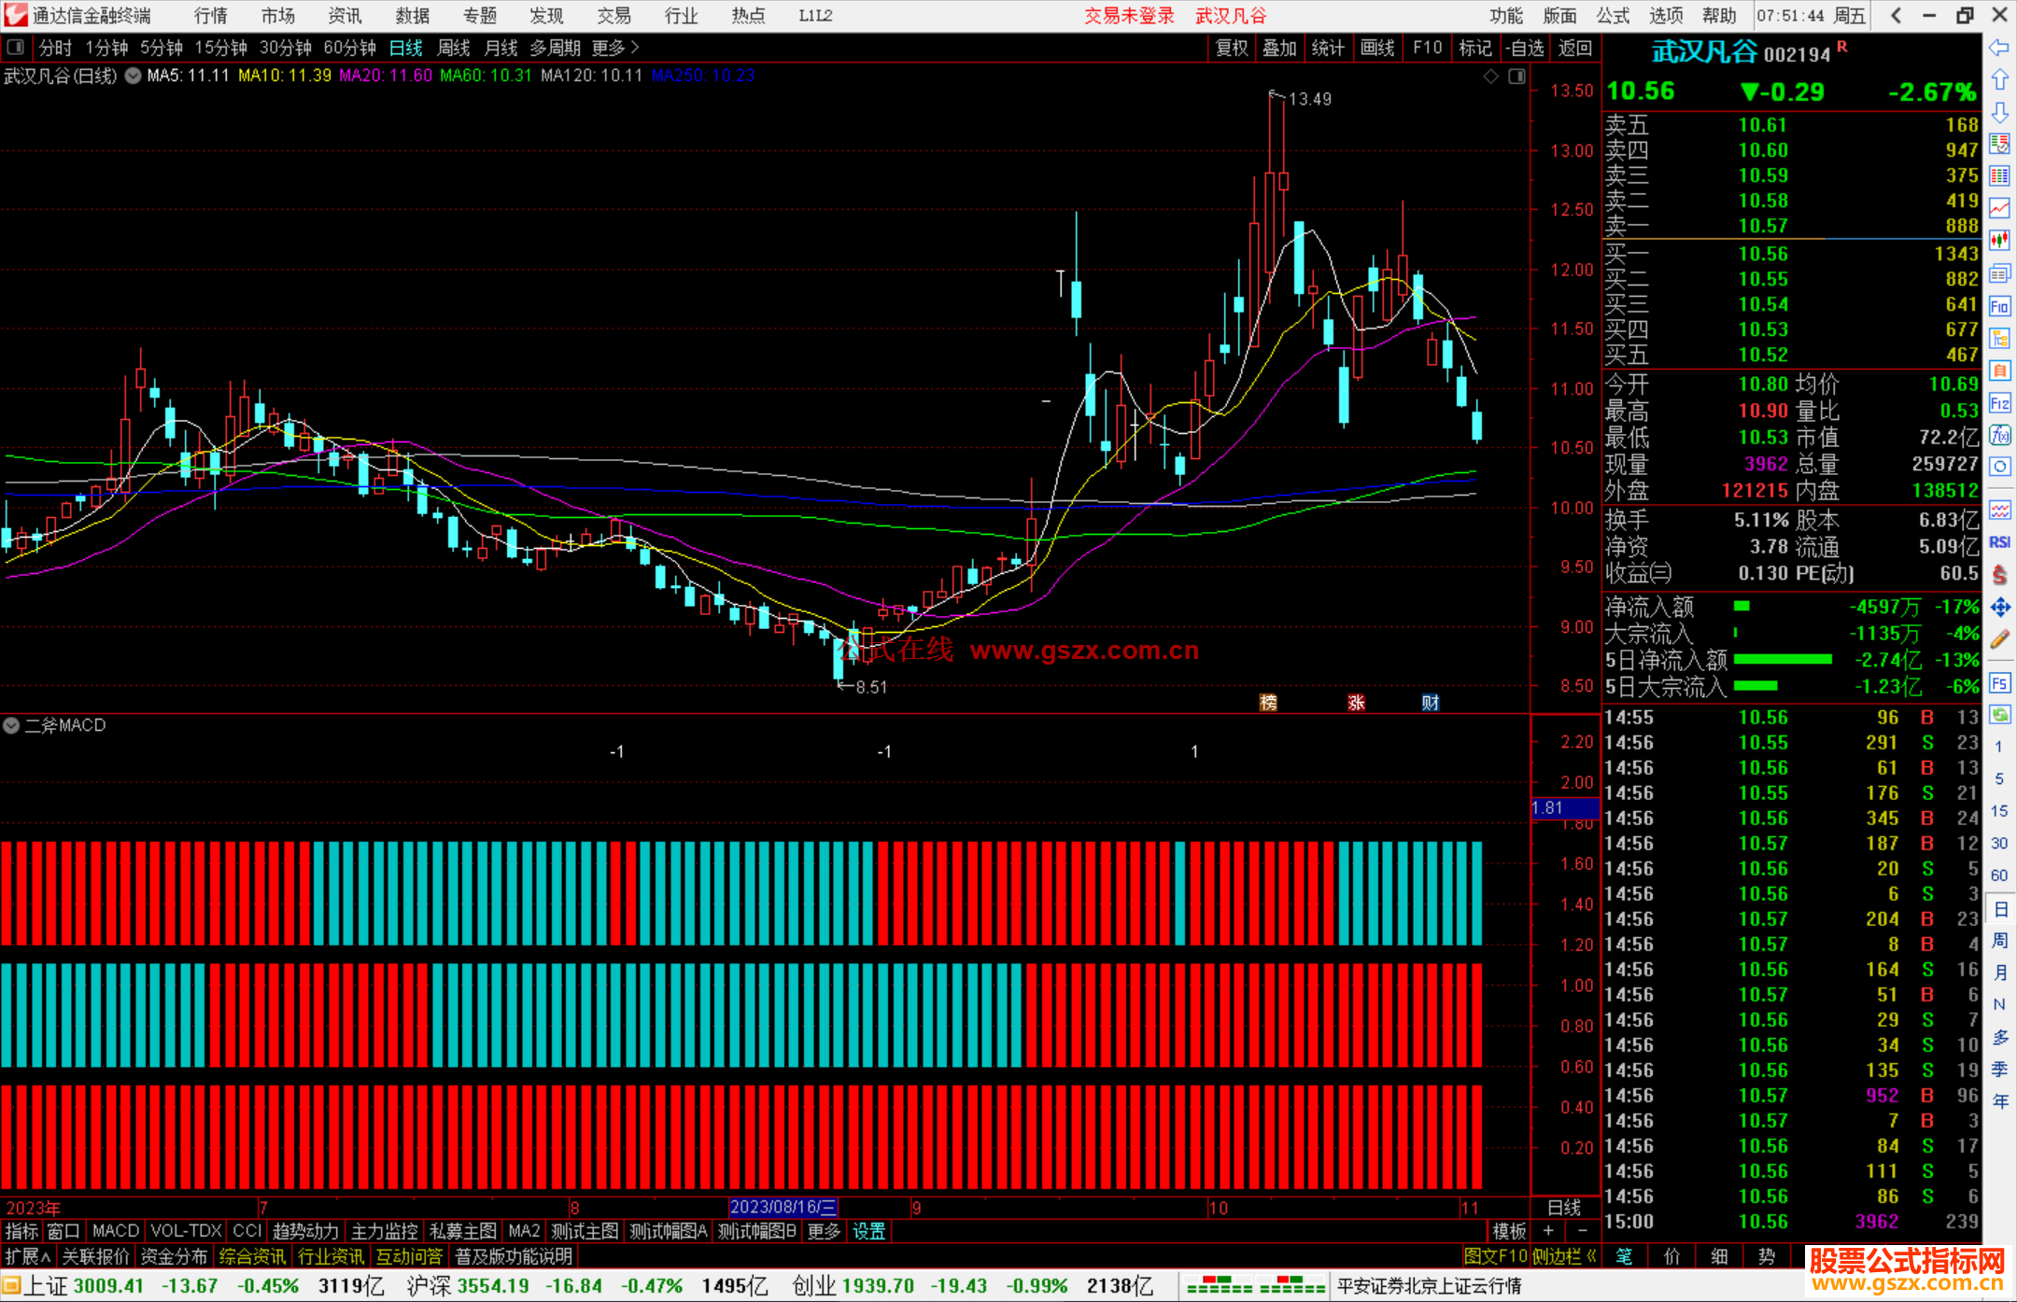Viewport: 2017px width, 1302px height.
Task: Open the candlestick chart sidebar icon
Action: [x=1999, y=241]
